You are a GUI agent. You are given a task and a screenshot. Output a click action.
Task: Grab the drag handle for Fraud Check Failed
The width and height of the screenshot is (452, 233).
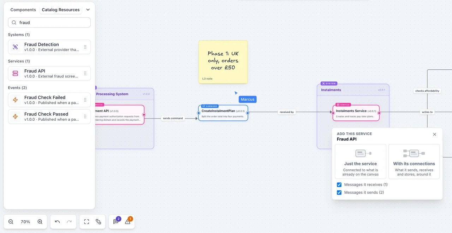pyautogui.click(x=85, y=100)
